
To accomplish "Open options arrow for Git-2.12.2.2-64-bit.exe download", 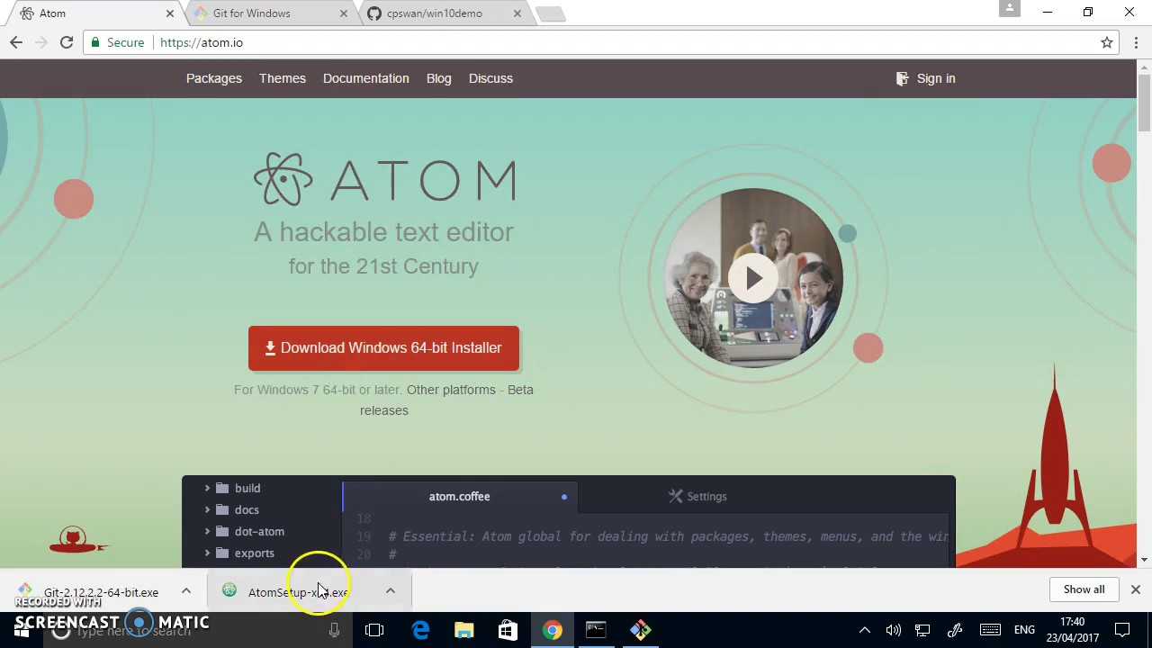I will 186,590.
